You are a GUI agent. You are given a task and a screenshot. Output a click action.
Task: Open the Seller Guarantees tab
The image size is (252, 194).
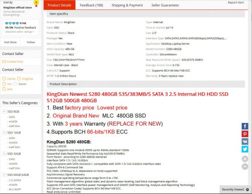[x=165, y=5]
